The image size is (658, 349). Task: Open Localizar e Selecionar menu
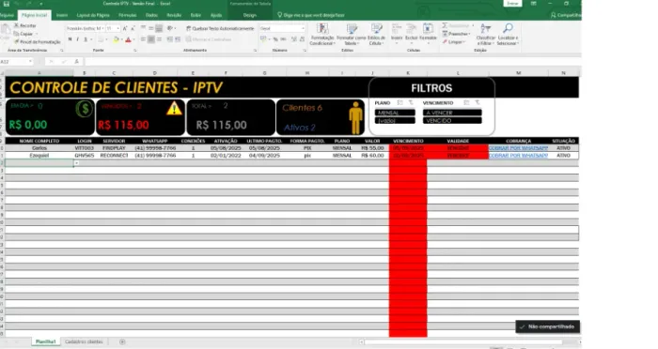pyautogui.click(x=508, y=35)
